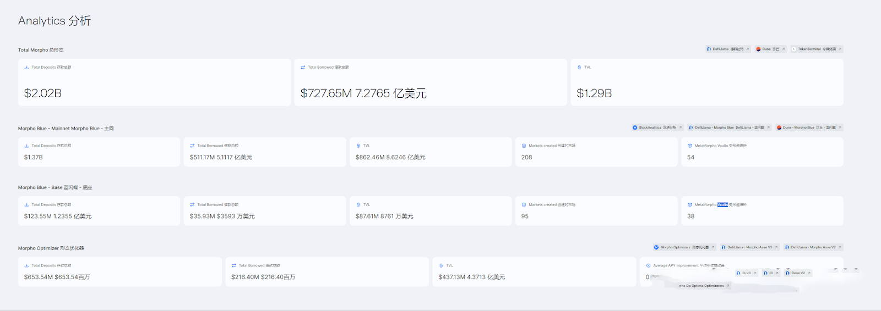This screenshot has width=881, height=311.
Task: Click Total Borrowed icon in Base section
Action: click(192, 205)
